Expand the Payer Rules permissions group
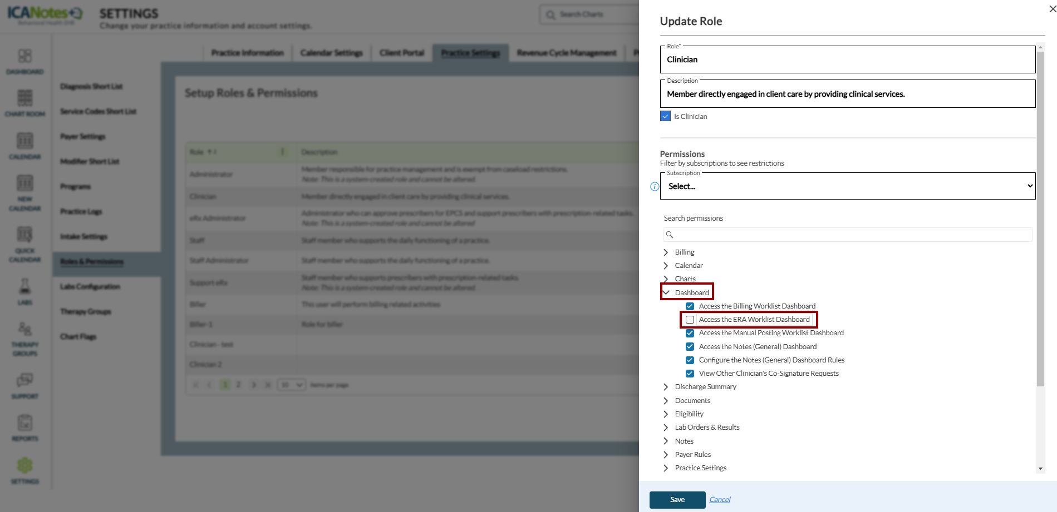1057x512 pixels. (666, 455)
